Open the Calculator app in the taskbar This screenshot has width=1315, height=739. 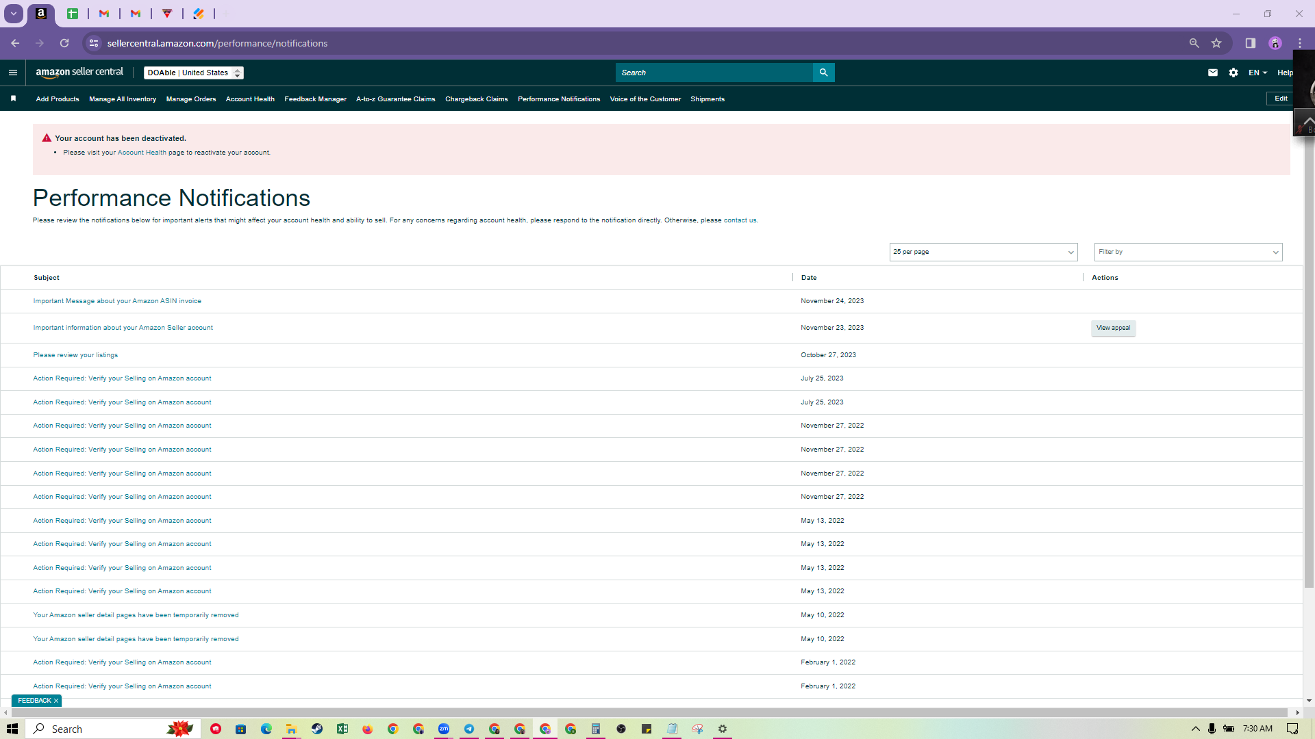(596, 729)
